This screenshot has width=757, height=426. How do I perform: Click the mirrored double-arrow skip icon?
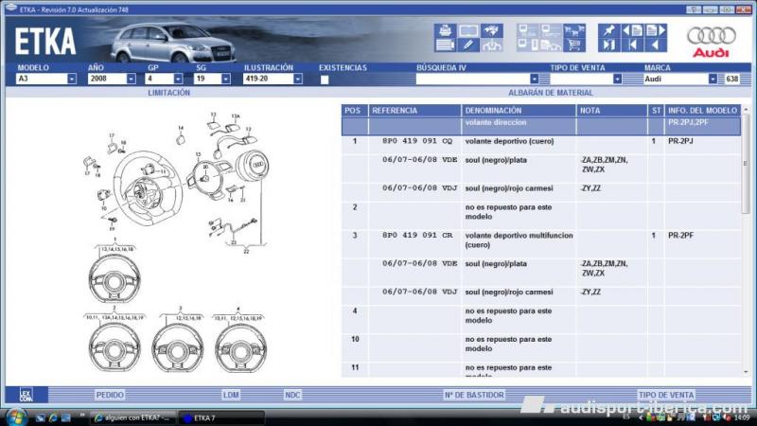tap(608, 44)
